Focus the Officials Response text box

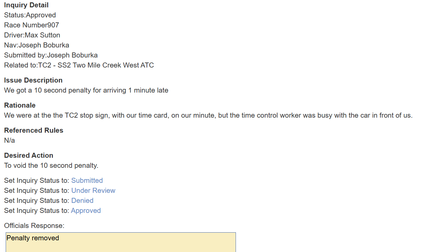click(x=120, y=242)
